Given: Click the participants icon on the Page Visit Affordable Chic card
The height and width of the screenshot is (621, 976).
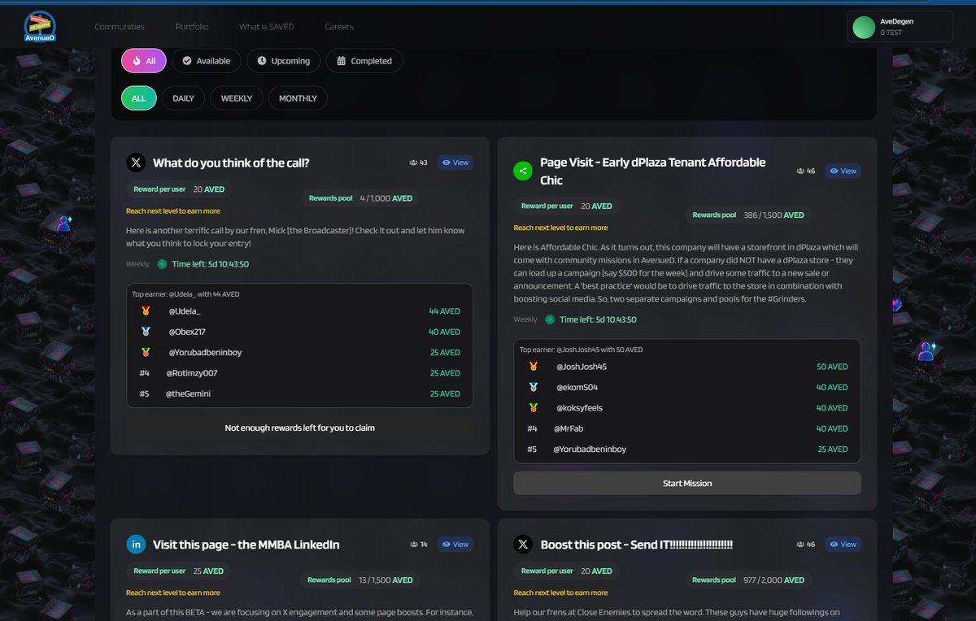Looking at the screenshot, I should (801, 171).
